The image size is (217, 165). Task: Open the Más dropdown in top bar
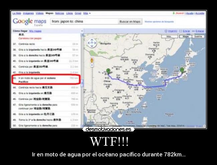click(87, 13)
